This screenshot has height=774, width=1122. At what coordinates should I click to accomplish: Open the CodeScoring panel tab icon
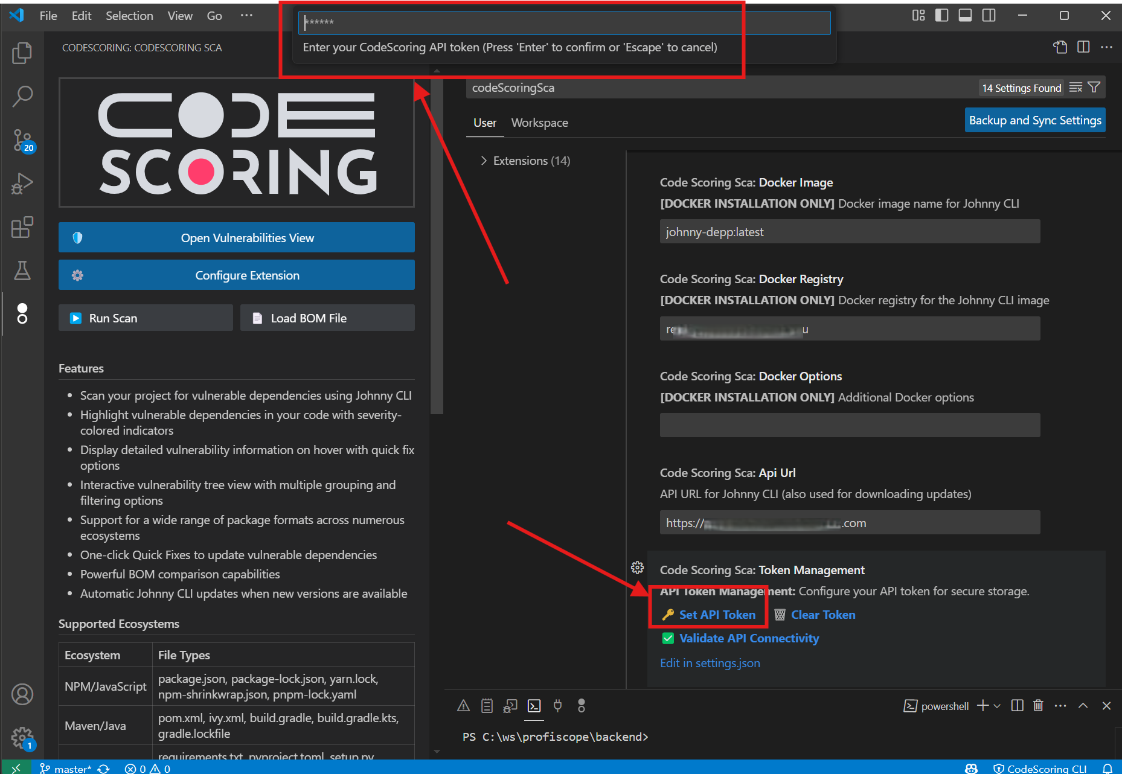[581, 706]
